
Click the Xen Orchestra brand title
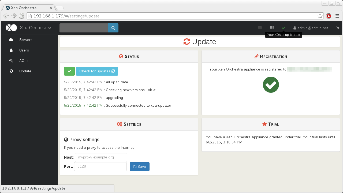36,28
